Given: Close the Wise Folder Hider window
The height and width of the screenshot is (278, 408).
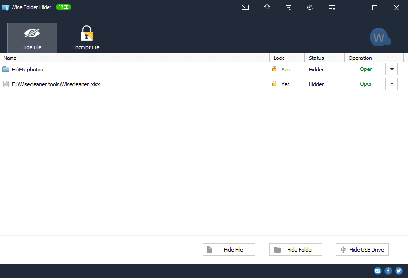Looking at the screenshot, I should point(396,8).
